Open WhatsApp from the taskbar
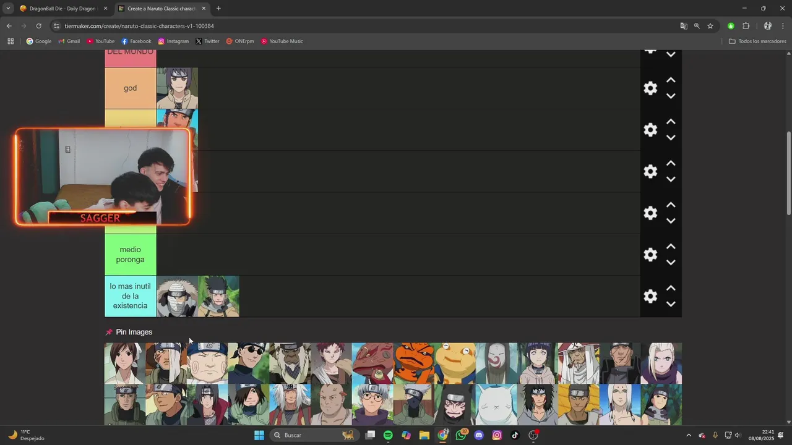The width and height of the screenshot is (792, 445). point(461,435)
